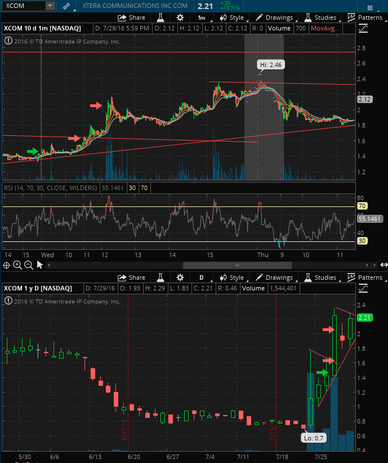Image resolution: width=388 pixels, height=463 pixels.
Task: Click the 'XCOM 1 y D [NASDAQ]' title
Action: click(x=38, y=289)
